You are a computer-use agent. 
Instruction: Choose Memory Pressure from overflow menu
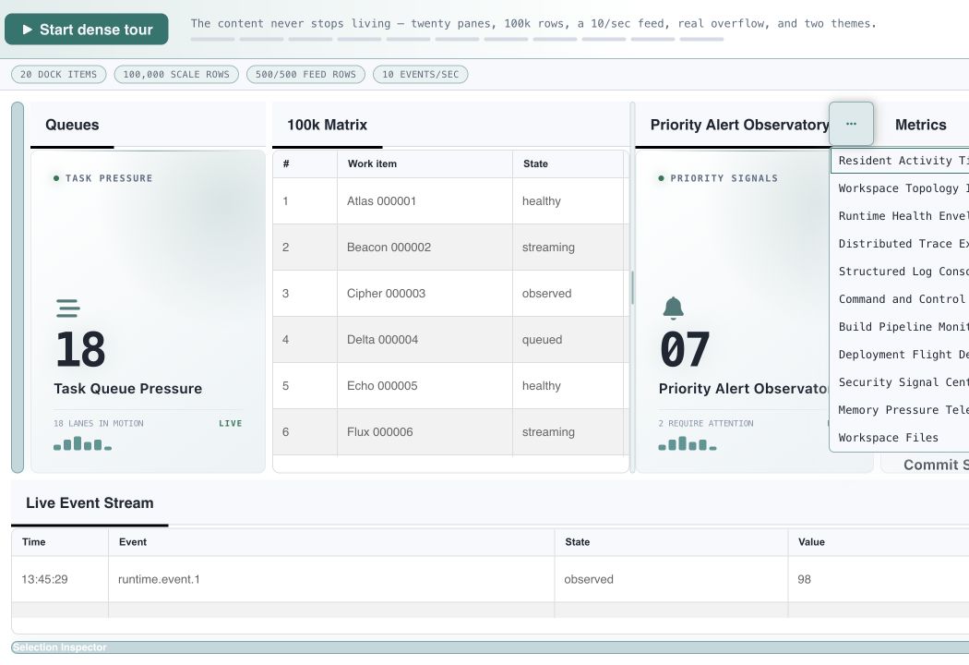point(900,410)
